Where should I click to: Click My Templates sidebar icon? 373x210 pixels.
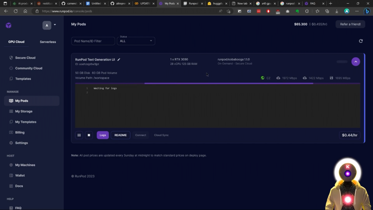tap(11, 122)
